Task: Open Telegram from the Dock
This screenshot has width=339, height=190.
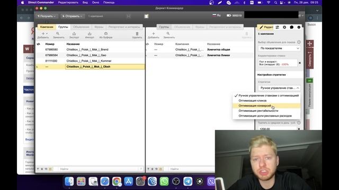Action: (188, 182)
